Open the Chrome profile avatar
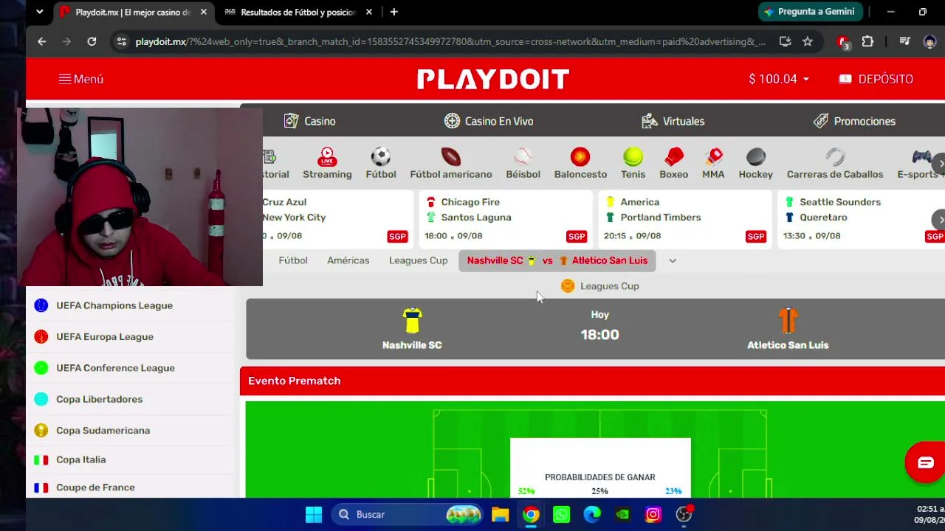Viewport: 945px width, 531px height. (930, 42)
